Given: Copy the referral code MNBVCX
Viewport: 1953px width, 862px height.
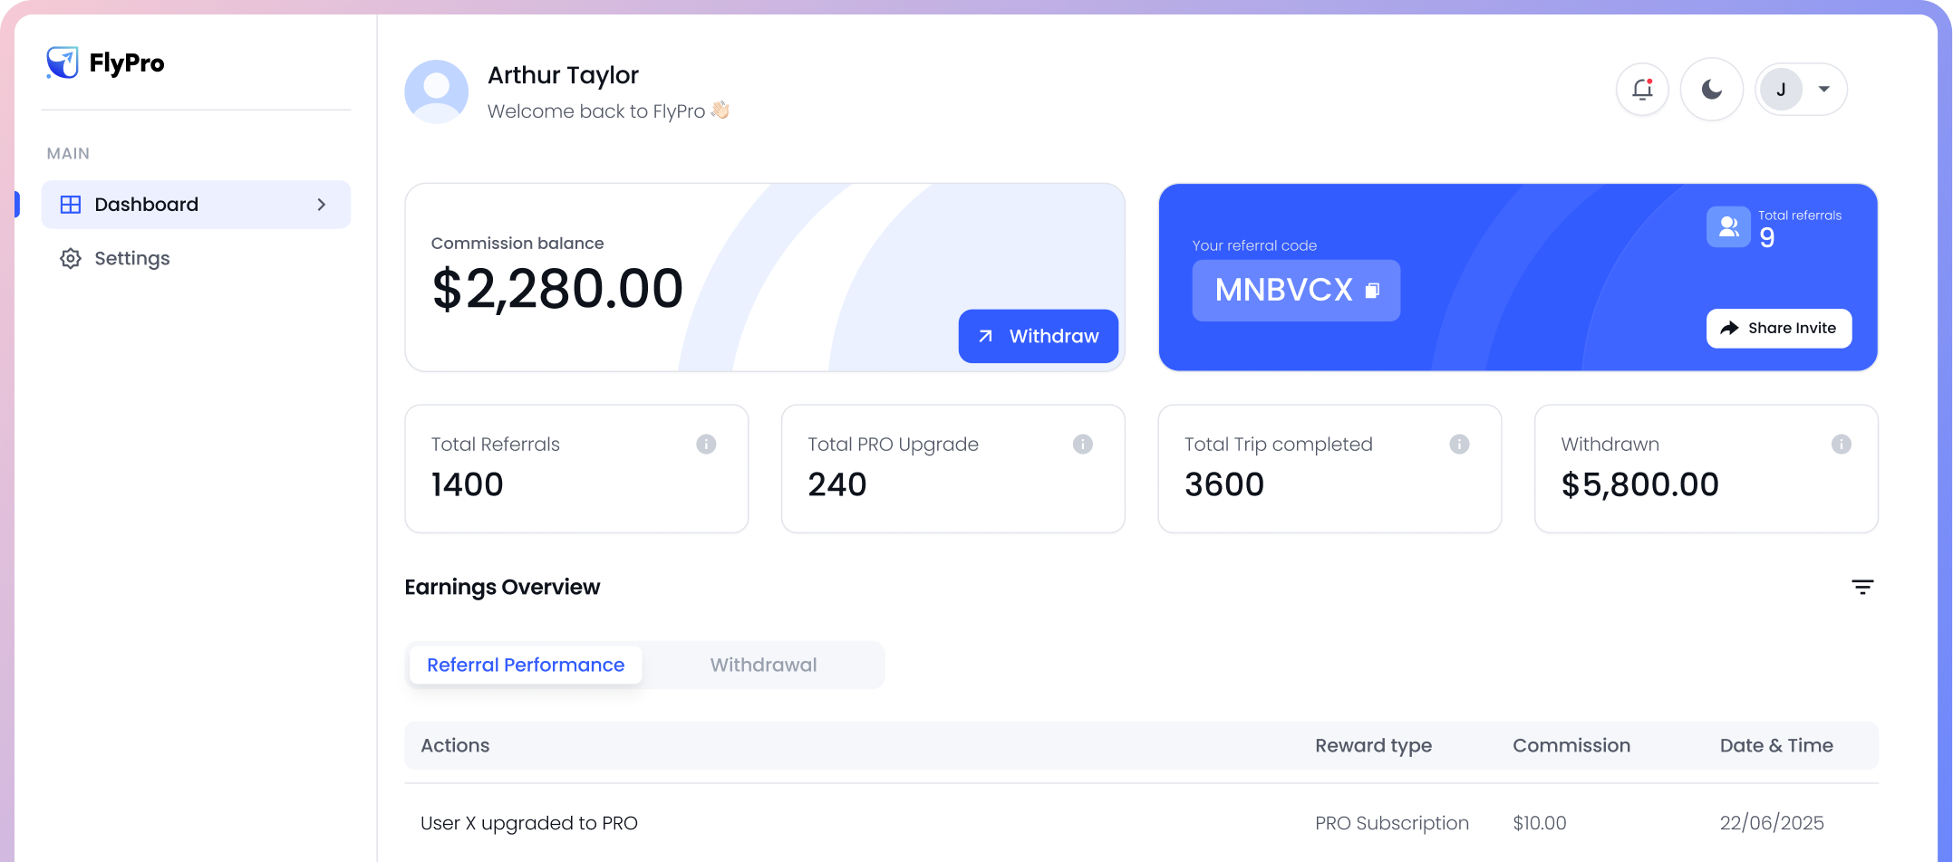Looking at the screenshot, I should click(1373, 291).
